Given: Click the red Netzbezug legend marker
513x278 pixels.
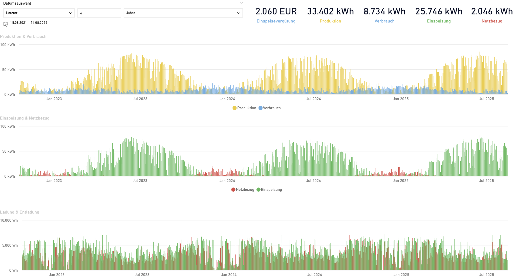Looking at the screenshot, I should [x=233, y=190].
